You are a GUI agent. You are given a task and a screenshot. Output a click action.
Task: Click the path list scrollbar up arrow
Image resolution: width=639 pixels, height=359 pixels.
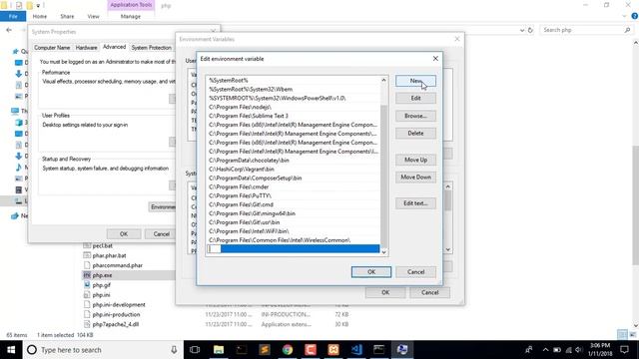[x=383, y=80]
